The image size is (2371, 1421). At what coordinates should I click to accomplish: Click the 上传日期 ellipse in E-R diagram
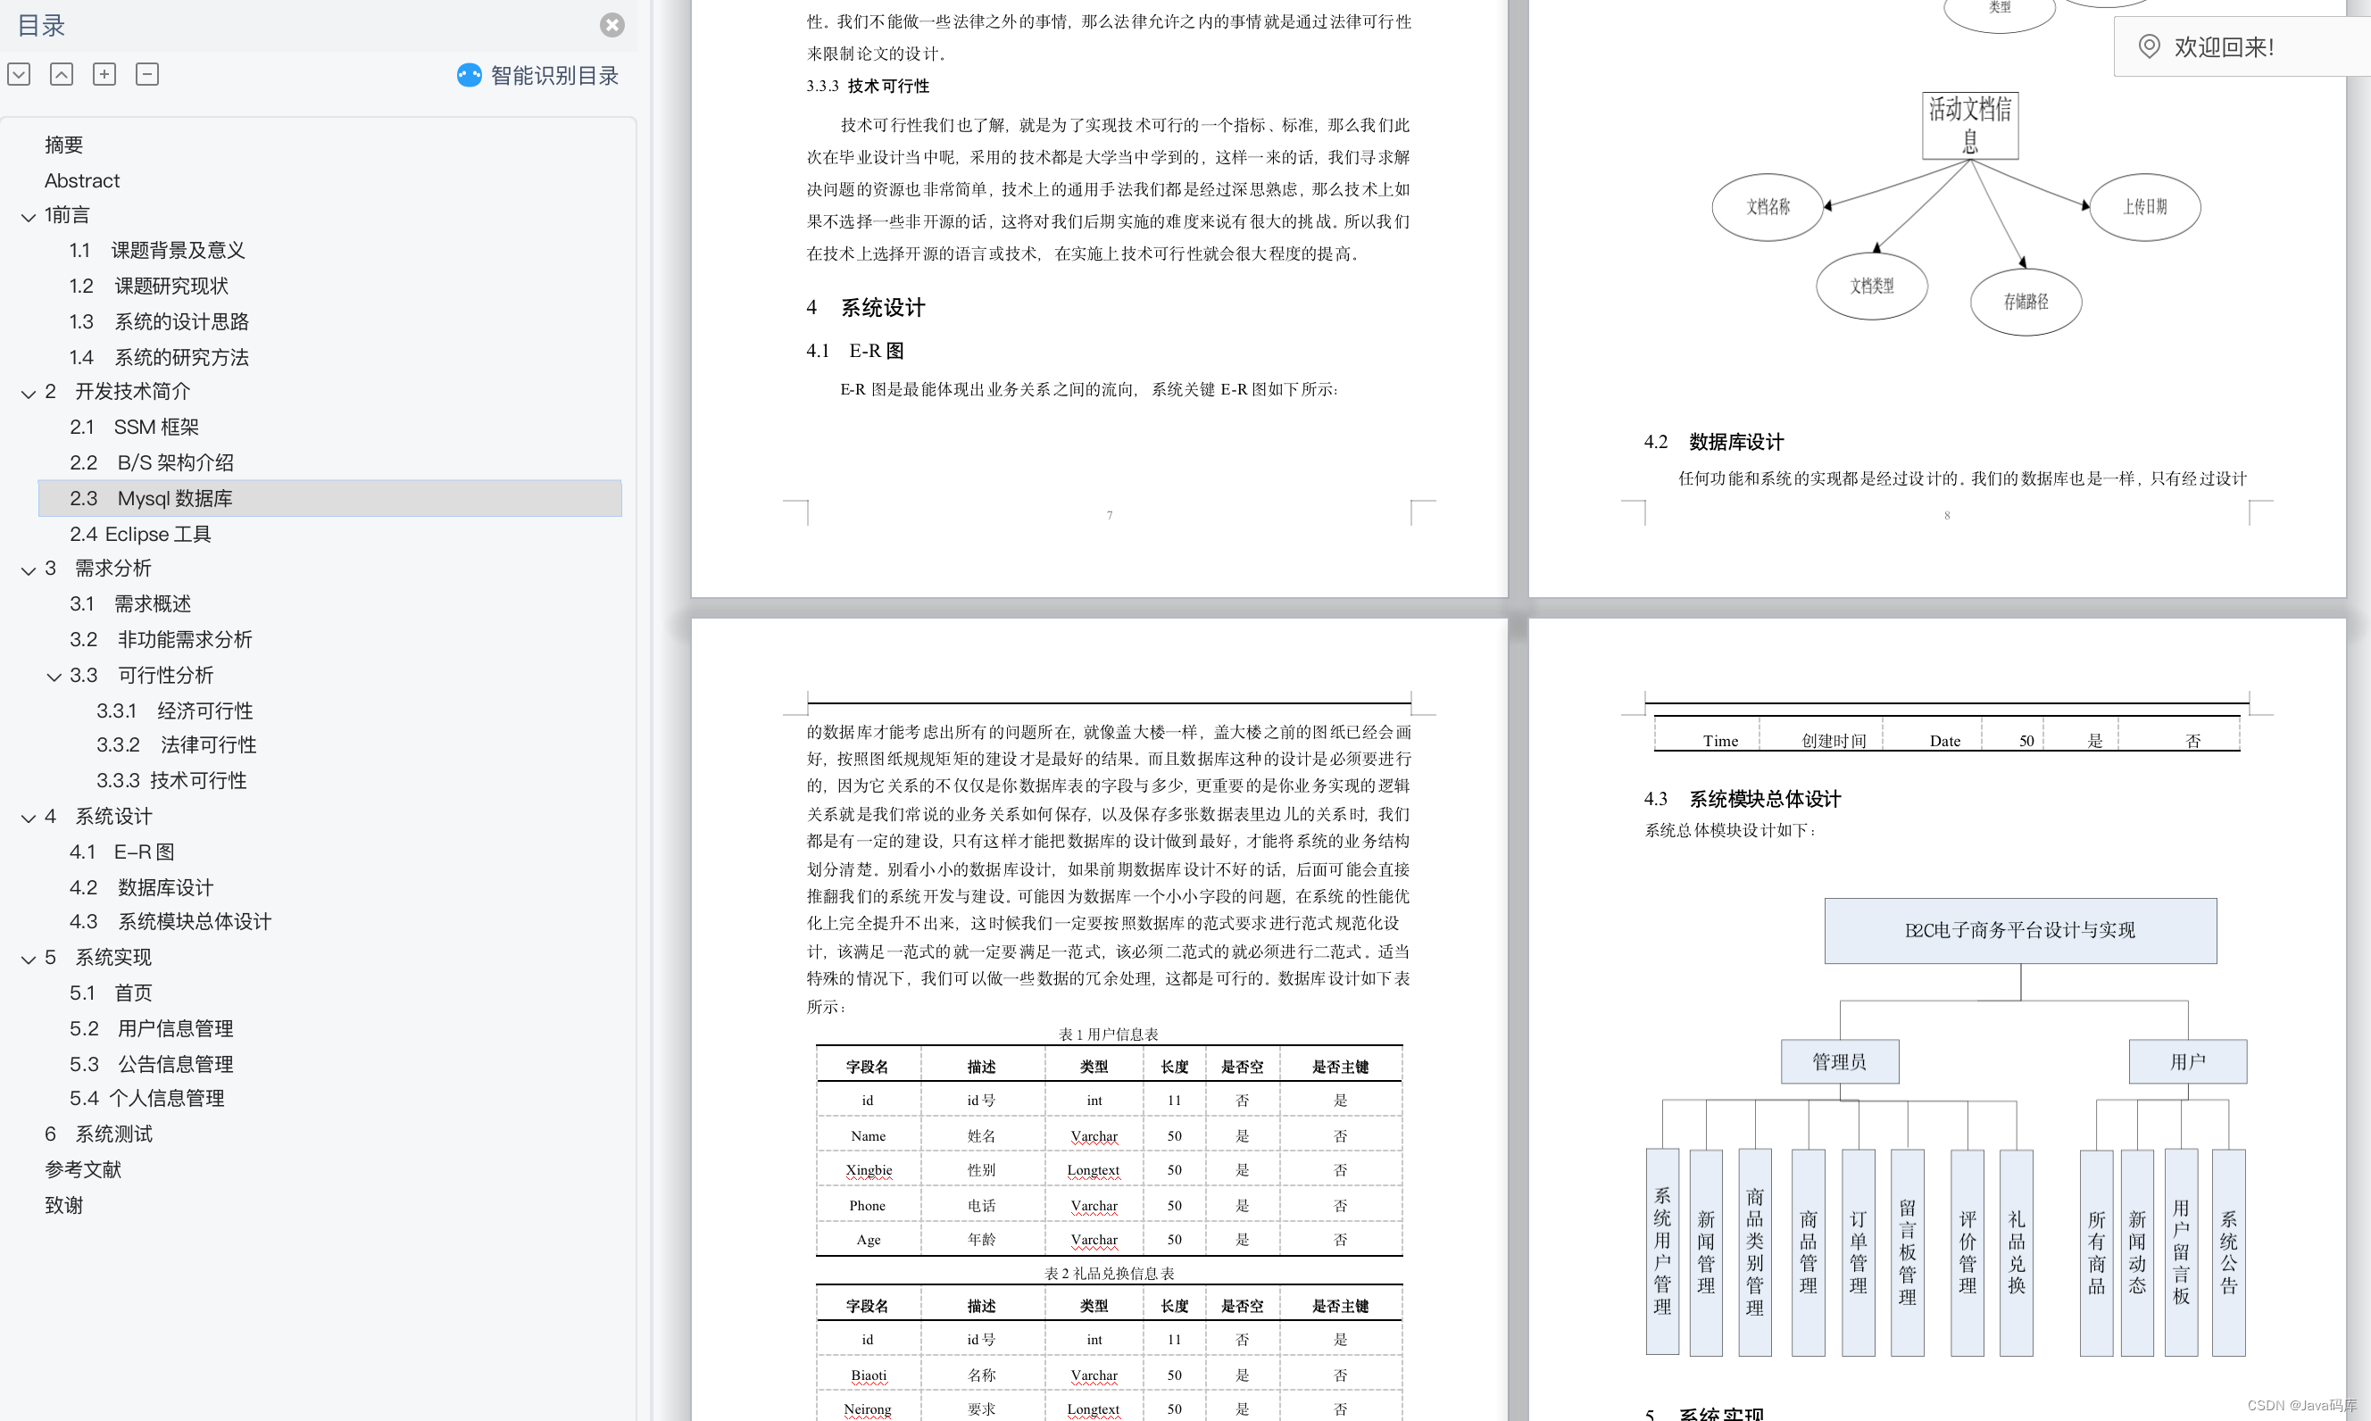(2144, 207)
